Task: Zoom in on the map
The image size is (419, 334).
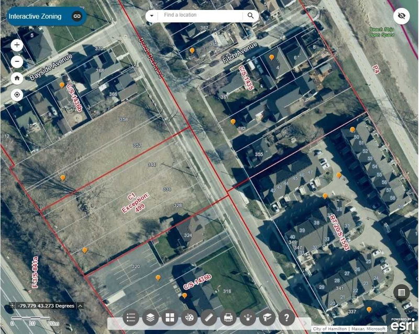Action: click(17, 45)
